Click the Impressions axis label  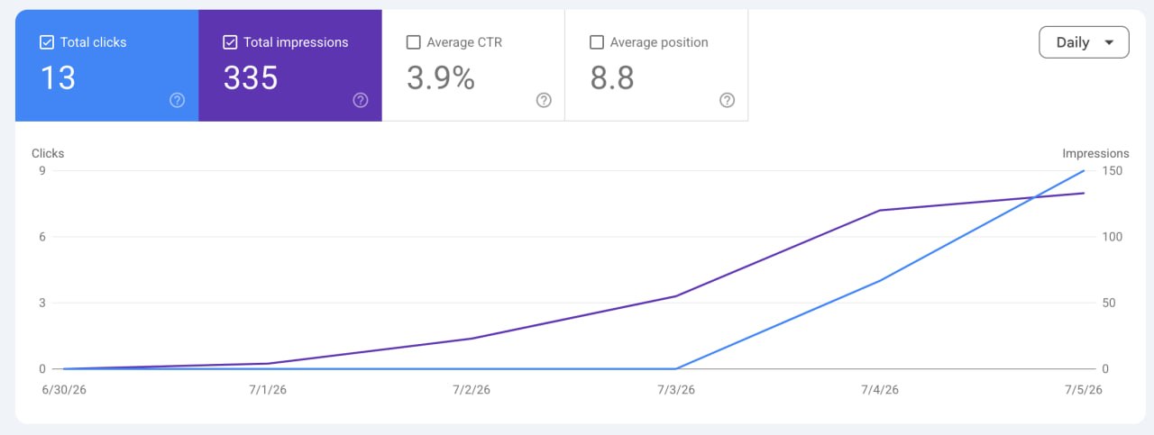pos(1095,153)
